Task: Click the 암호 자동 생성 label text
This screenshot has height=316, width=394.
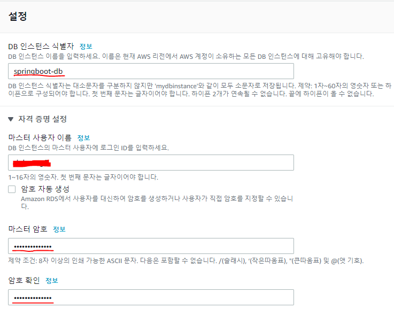Action: pos(45,189)
